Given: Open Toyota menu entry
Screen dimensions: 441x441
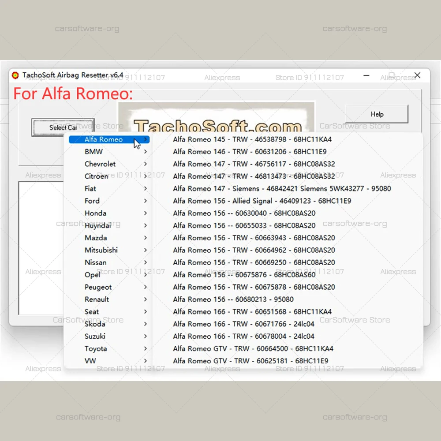Looking at the screenshot, I should (109, 348).
